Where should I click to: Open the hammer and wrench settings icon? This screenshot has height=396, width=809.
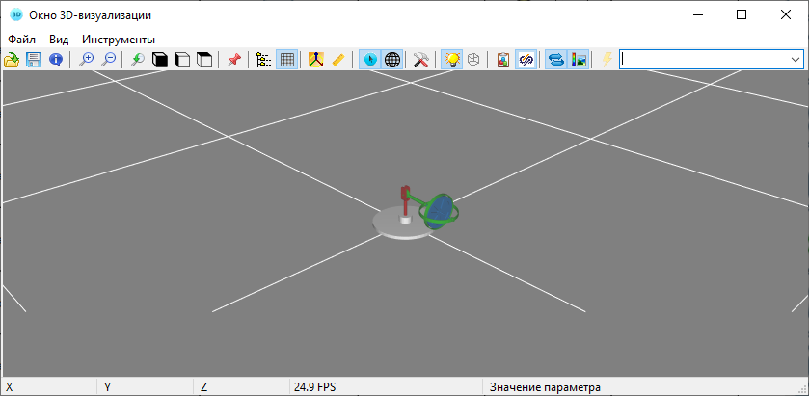[420, 60]
